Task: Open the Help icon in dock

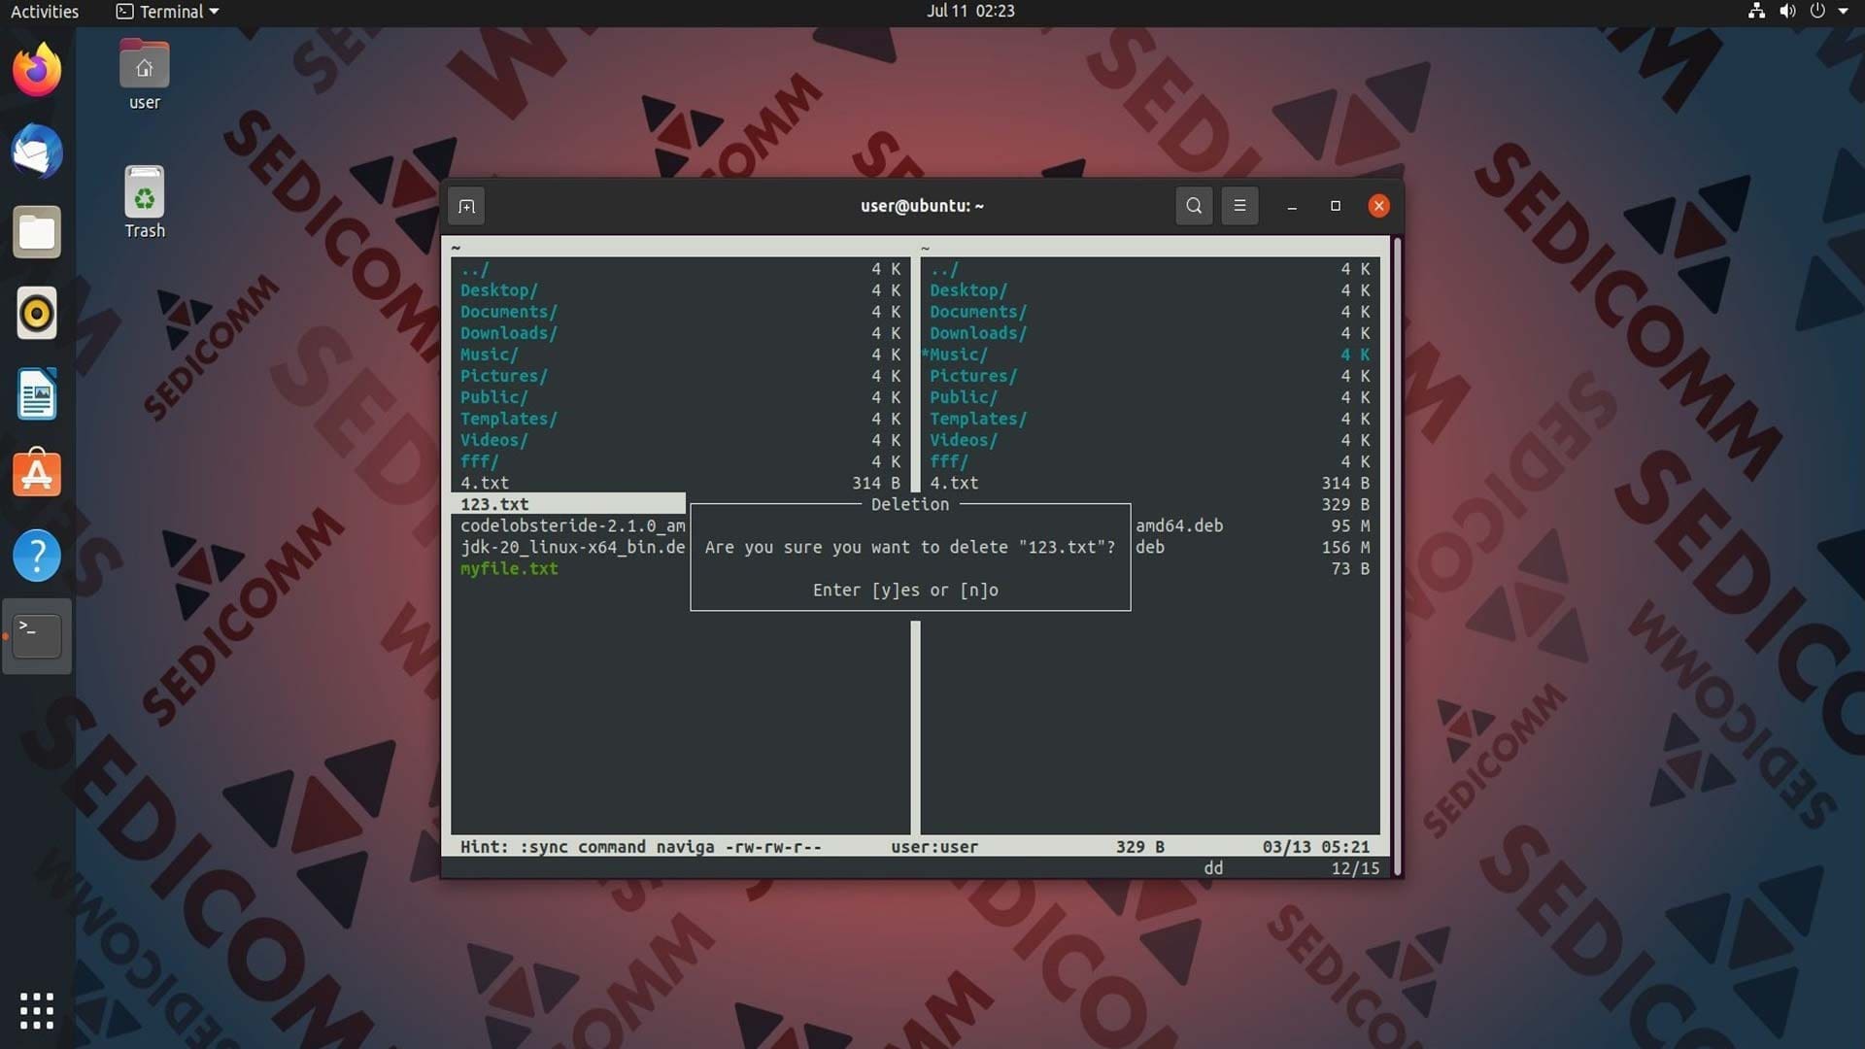Action: tap(37, 556)
